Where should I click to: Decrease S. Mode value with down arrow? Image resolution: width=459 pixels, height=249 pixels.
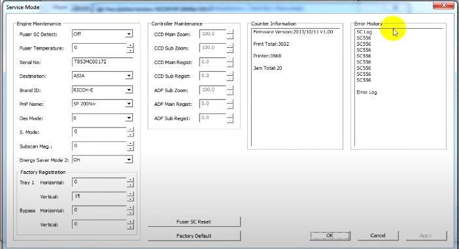130,135
